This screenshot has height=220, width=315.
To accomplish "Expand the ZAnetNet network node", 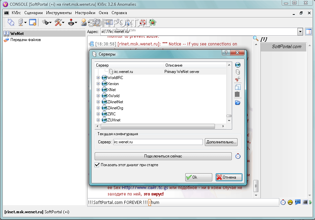I will point(98,102).
